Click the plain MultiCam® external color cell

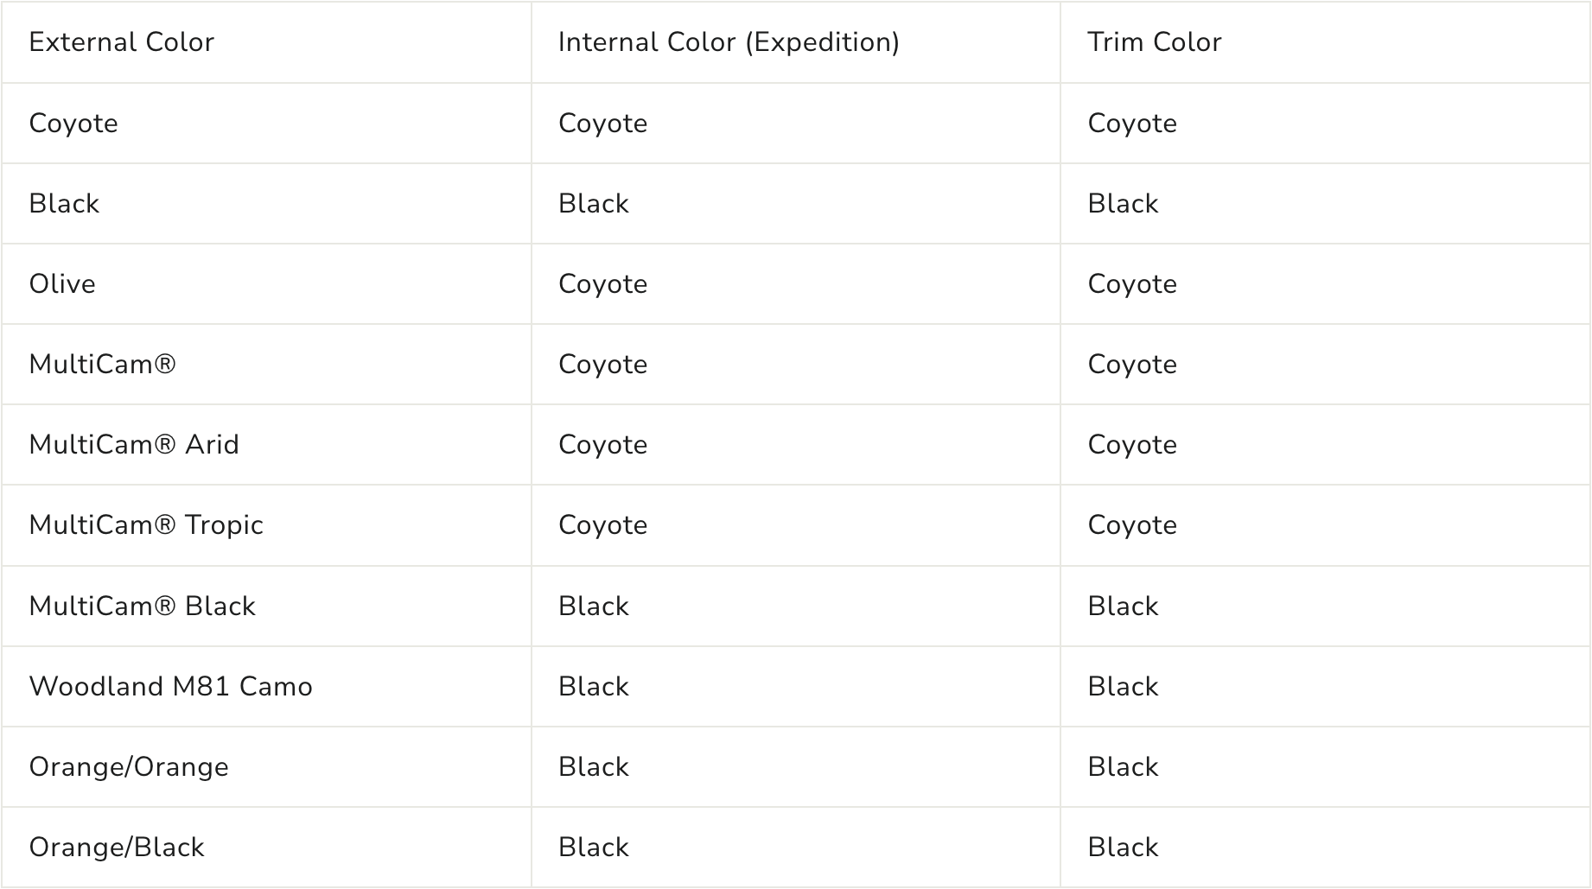tap(102, 365)
